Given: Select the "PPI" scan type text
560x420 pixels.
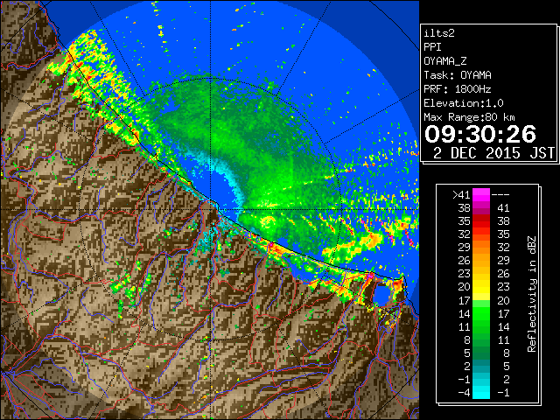Looking at the screenshot, I should click(x=432, y=47).
